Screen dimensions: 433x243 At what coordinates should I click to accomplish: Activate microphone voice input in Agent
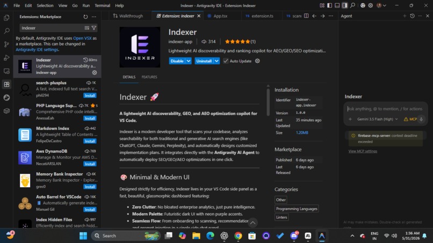pyautogui.click(x=421, y=119)
